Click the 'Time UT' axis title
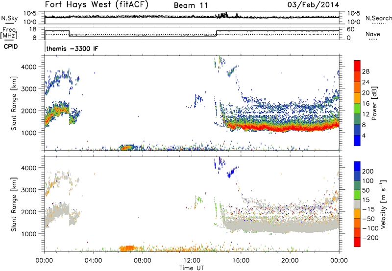The image size is (392, 271). pyautogui.click(x=192, y=268)
